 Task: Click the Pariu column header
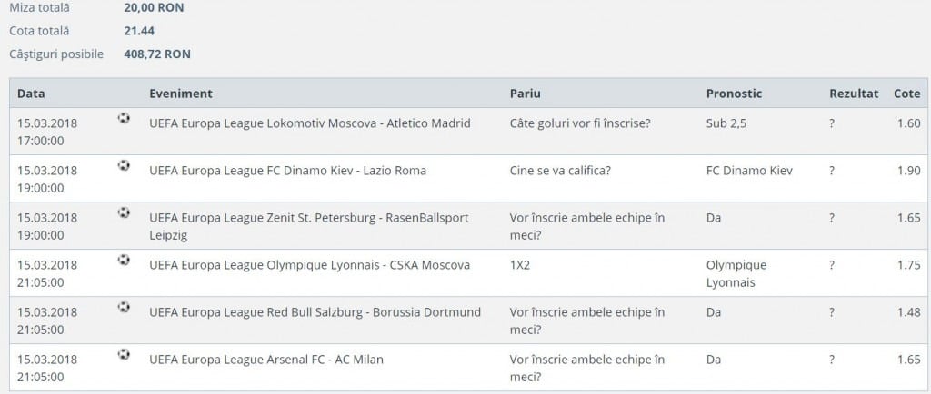[526, 94]
